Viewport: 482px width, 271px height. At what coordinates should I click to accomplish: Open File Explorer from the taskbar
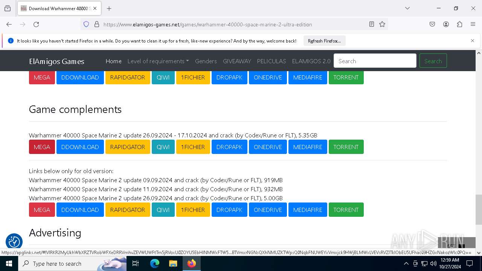[x=173, y=263]
